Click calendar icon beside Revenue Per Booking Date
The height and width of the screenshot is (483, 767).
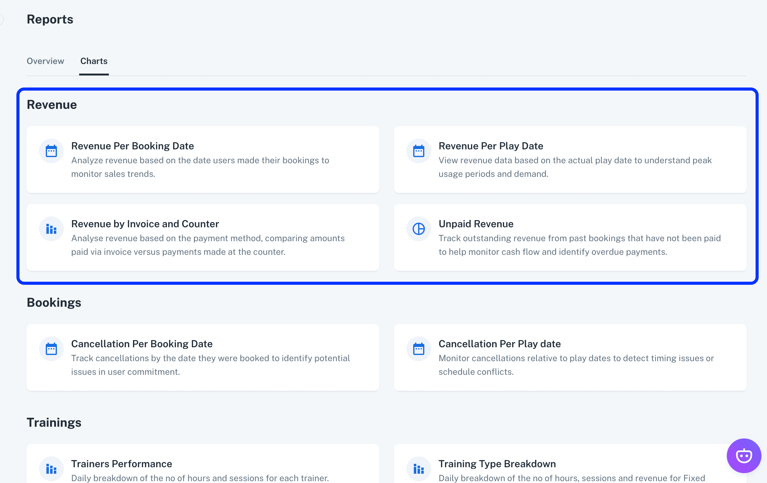[x=51, y=151]
